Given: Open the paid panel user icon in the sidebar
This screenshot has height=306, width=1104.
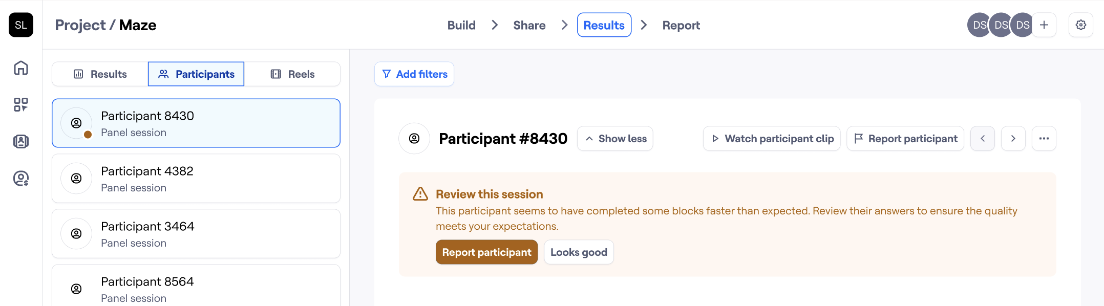Looking at the screenshot, I should pos(21,179).
